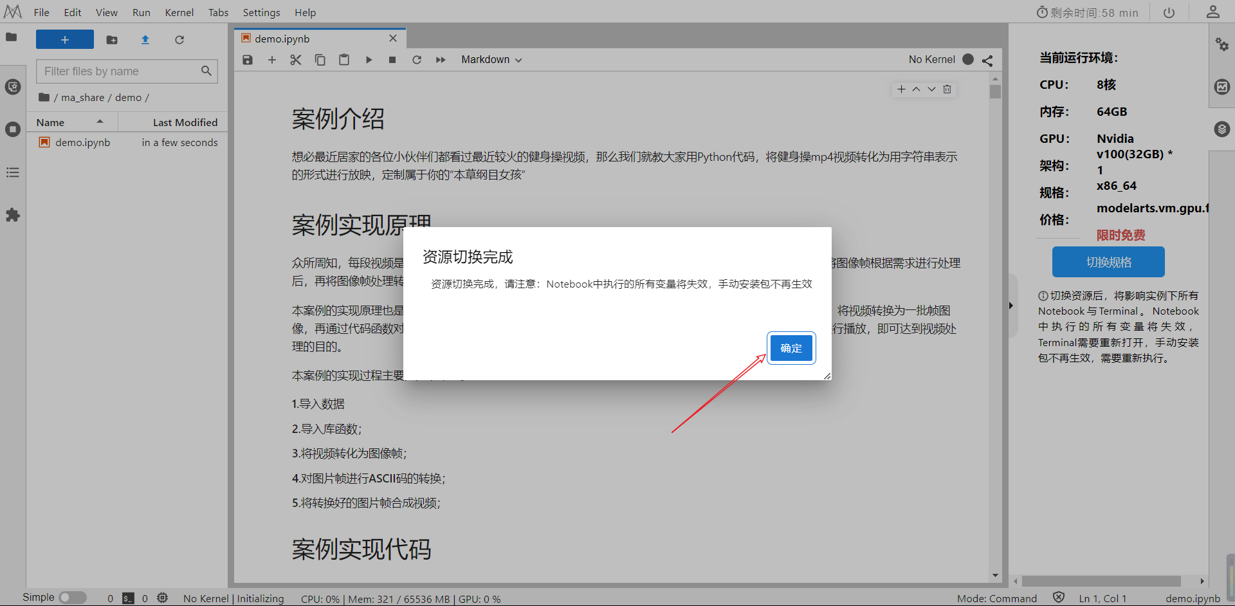
Task: Paste cell from clipboard
Action: point(344,60)
